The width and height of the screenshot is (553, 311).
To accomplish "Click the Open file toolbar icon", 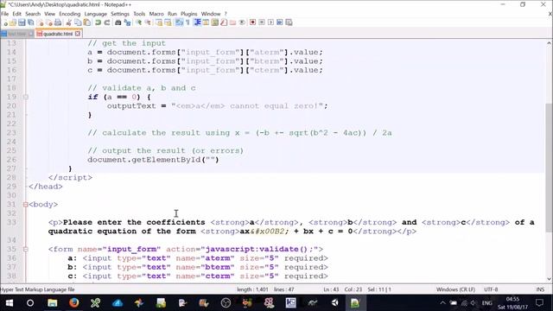I will (x=13, y=22).
